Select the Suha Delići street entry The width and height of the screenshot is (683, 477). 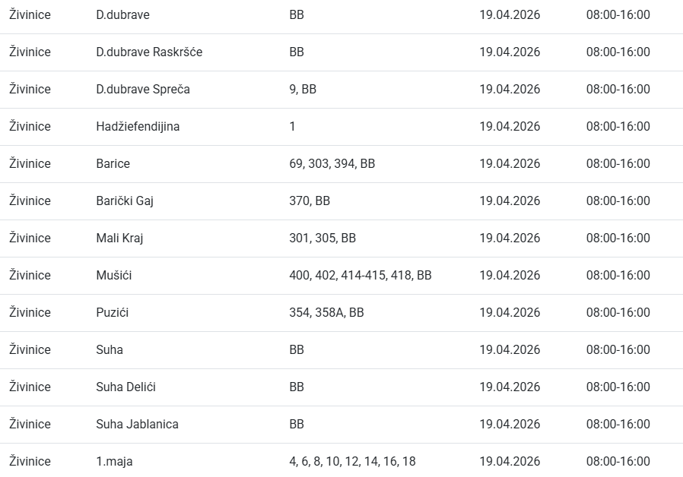coord(125,387)
